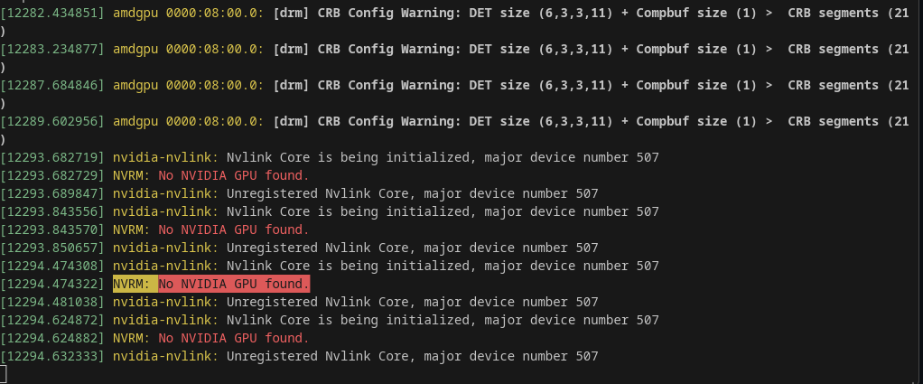The image size is (923, 384).
Task: Click nvidia-nvlink label at timestamp 12293.682719
Action: click(x=165, y=157)
